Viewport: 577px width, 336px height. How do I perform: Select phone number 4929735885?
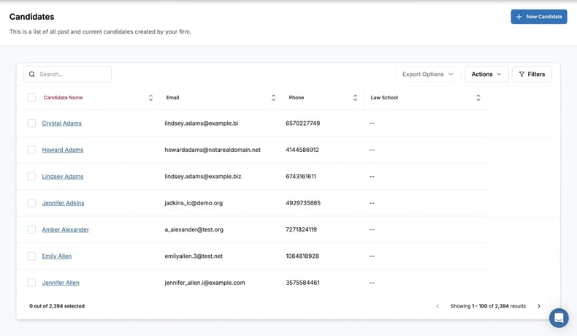(303, 203)
